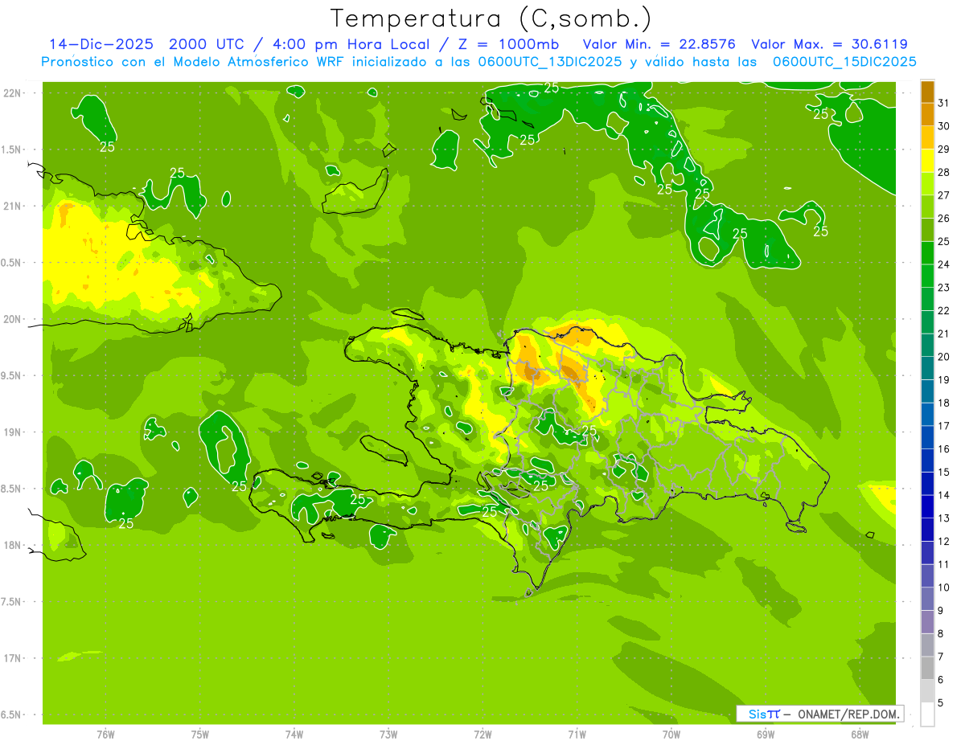Image resolution: width=965 pixels, height=745 pixels.
Task: Click the legend scale number 10
Action: (x=944, y=587)
